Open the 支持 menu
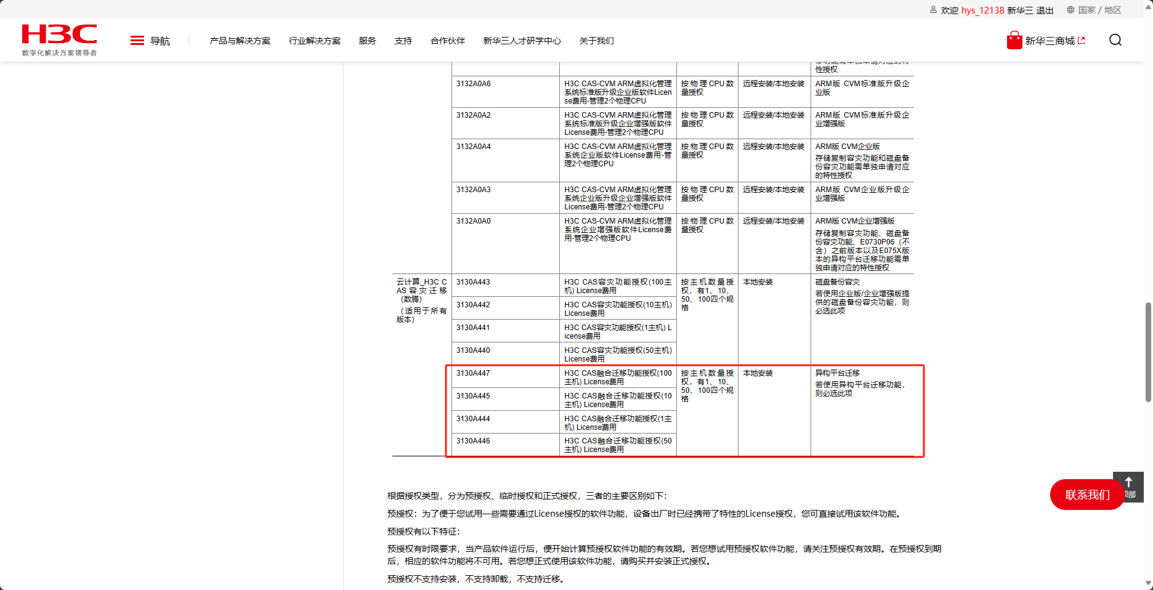Viewport: 1153px width, 590px height. 403,41
